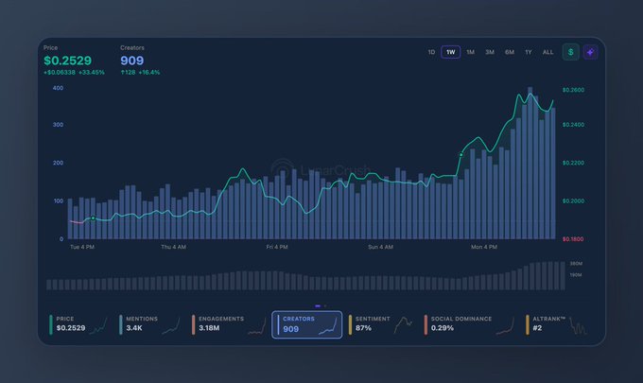Click the Tue 4 PM axis label

pyautogui.click(x=82, y=247)
